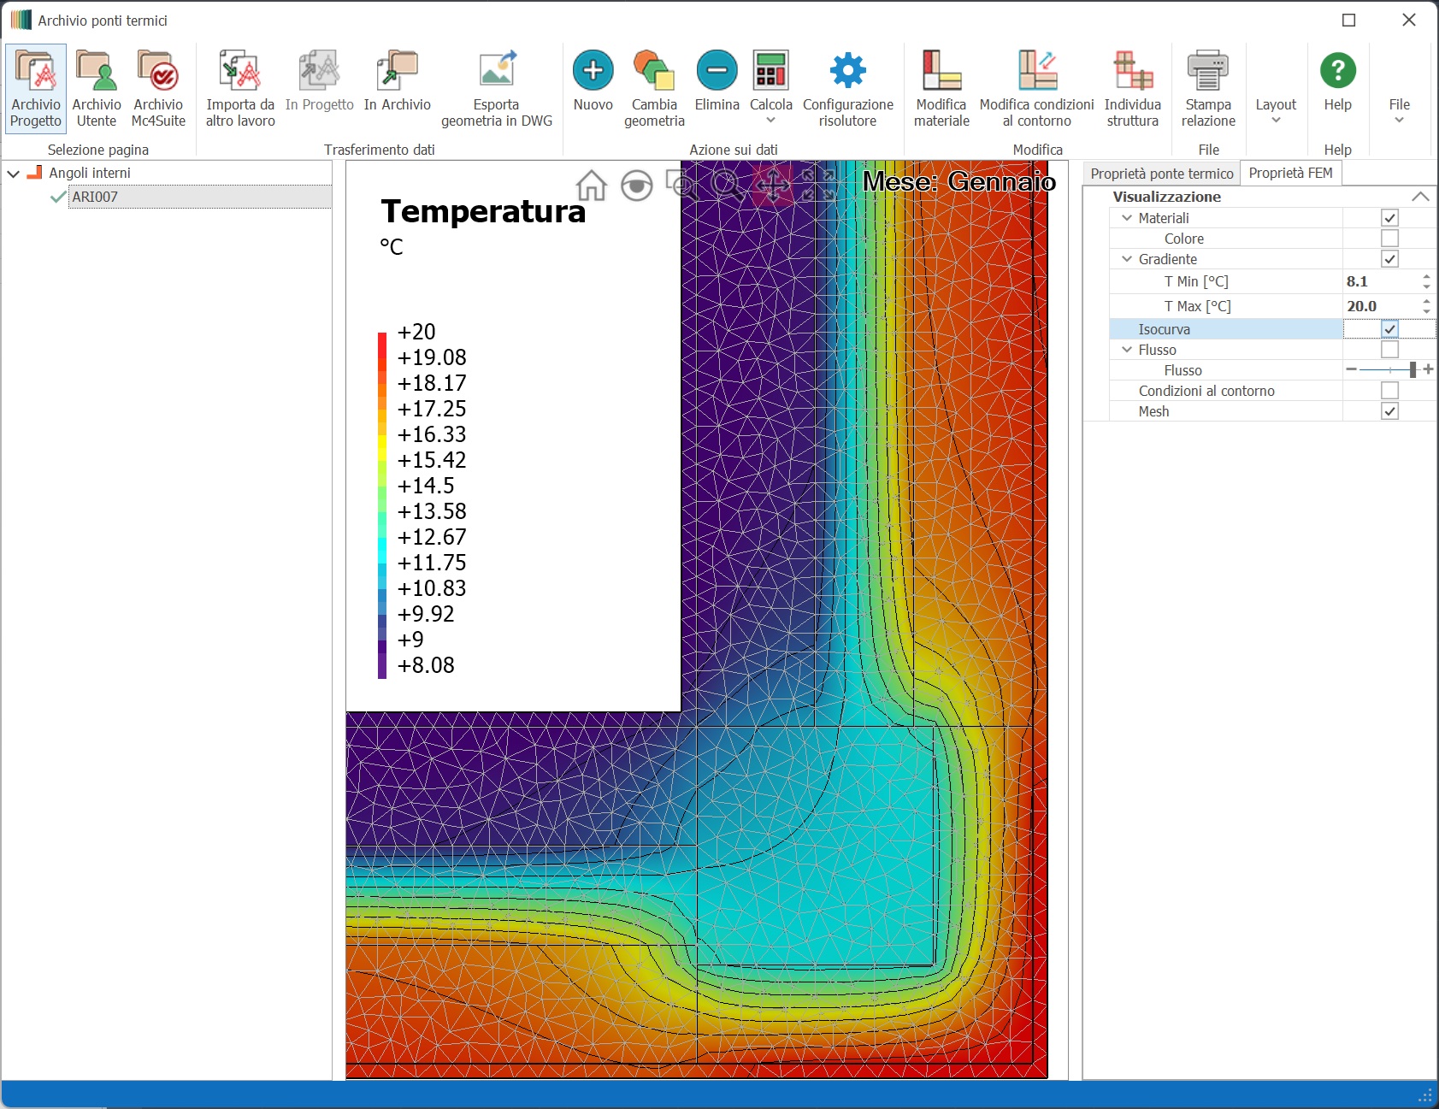
Task: Collapse the Visualizzazione section
Action: point(1420,197)
